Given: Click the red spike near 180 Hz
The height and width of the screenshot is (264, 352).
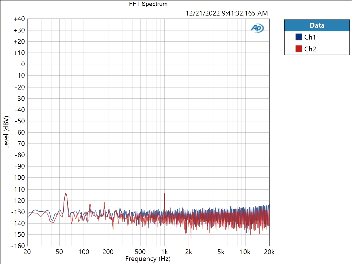Looking at the screenshot, I should pos(104,203).
